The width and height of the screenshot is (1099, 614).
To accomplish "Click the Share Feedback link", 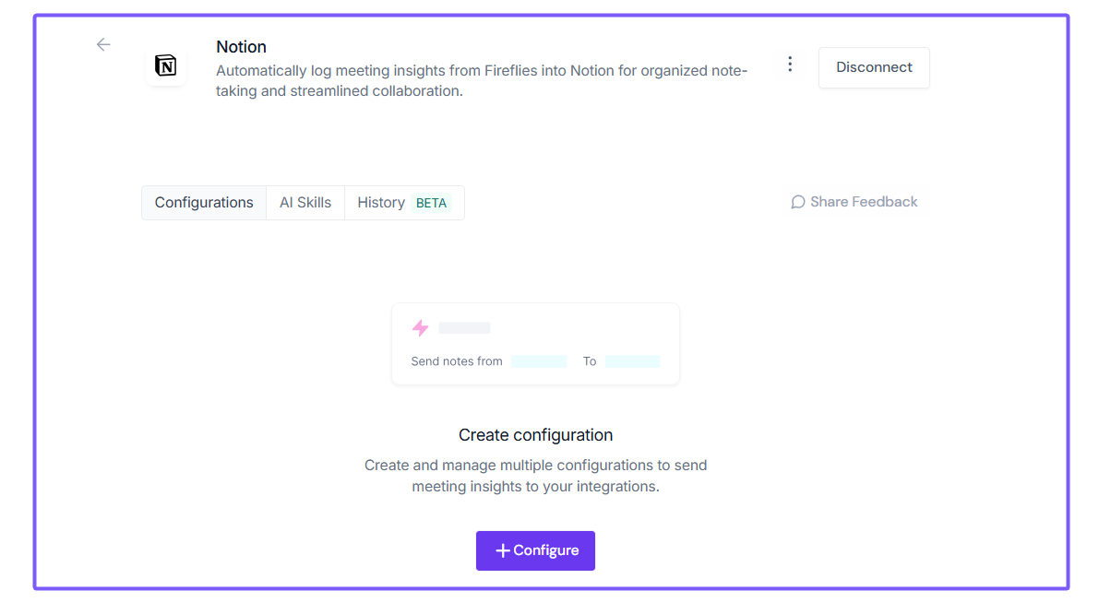I will 854,202.
